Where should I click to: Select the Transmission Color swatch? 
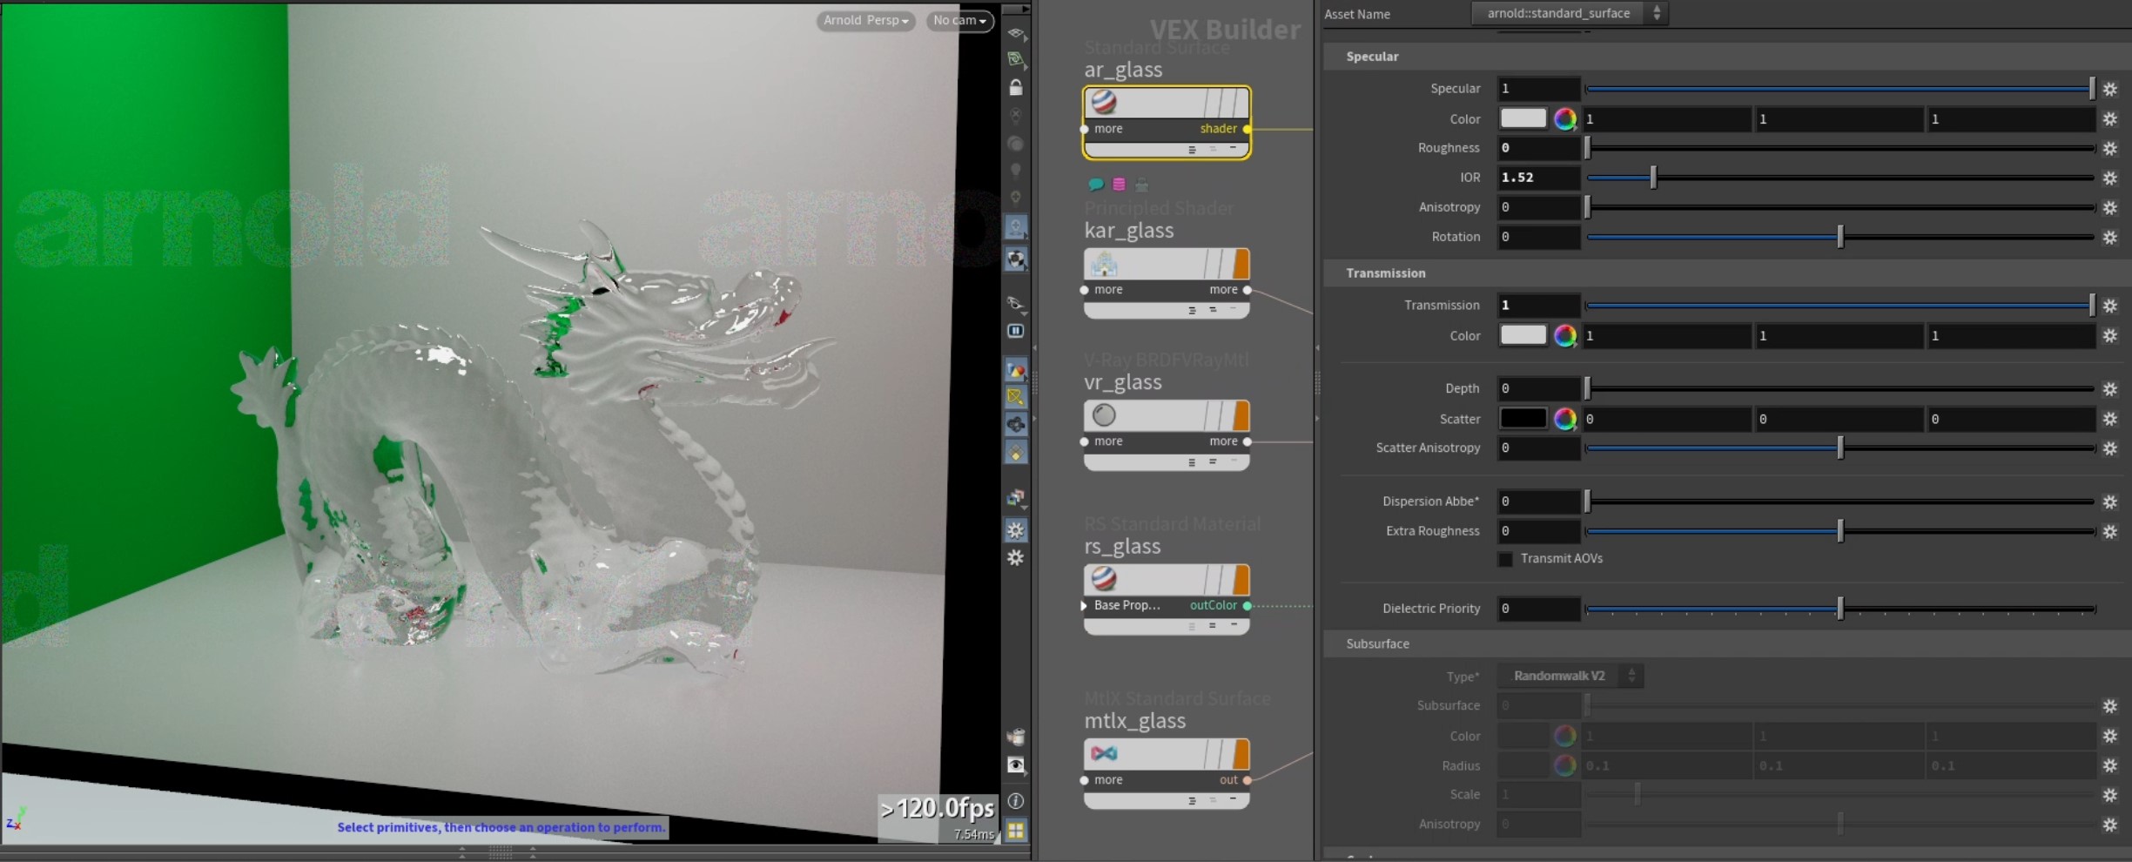click(1522, 335)
